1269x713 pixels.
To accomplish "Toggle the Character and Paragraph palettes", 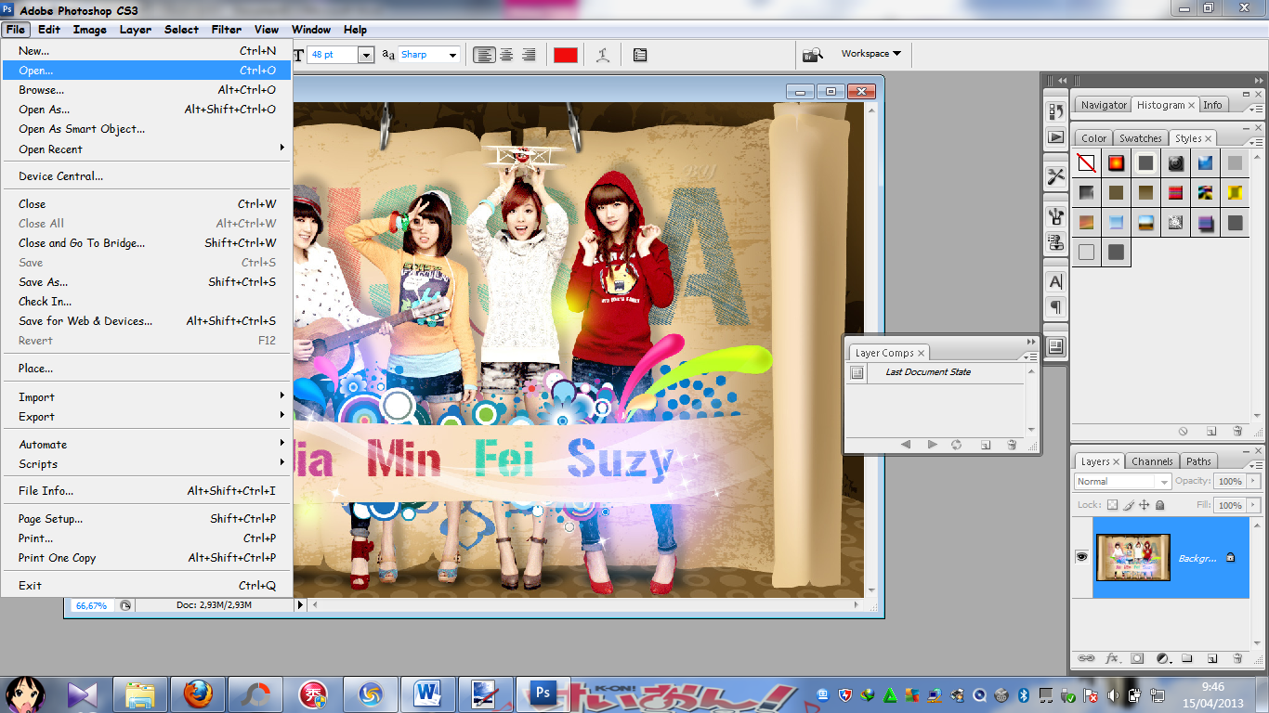I will click(x=640, y=54).
